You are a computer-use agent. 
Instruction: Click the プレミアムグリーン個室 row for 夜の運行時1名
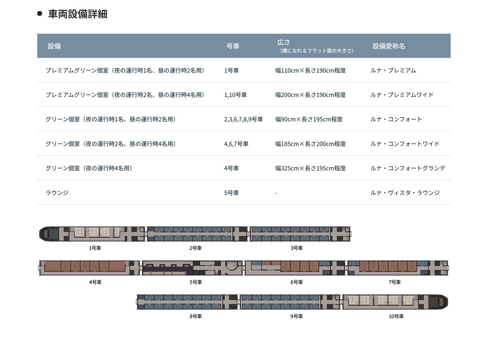[x=244, y=70]
